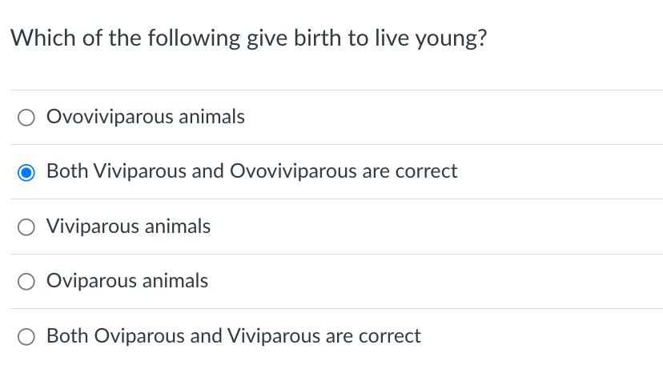Click the "Both Viviparous and Ovoviviparous are correct" label
Image resolution: width=663 pixels, height=373 pixels.
[252, 171]
